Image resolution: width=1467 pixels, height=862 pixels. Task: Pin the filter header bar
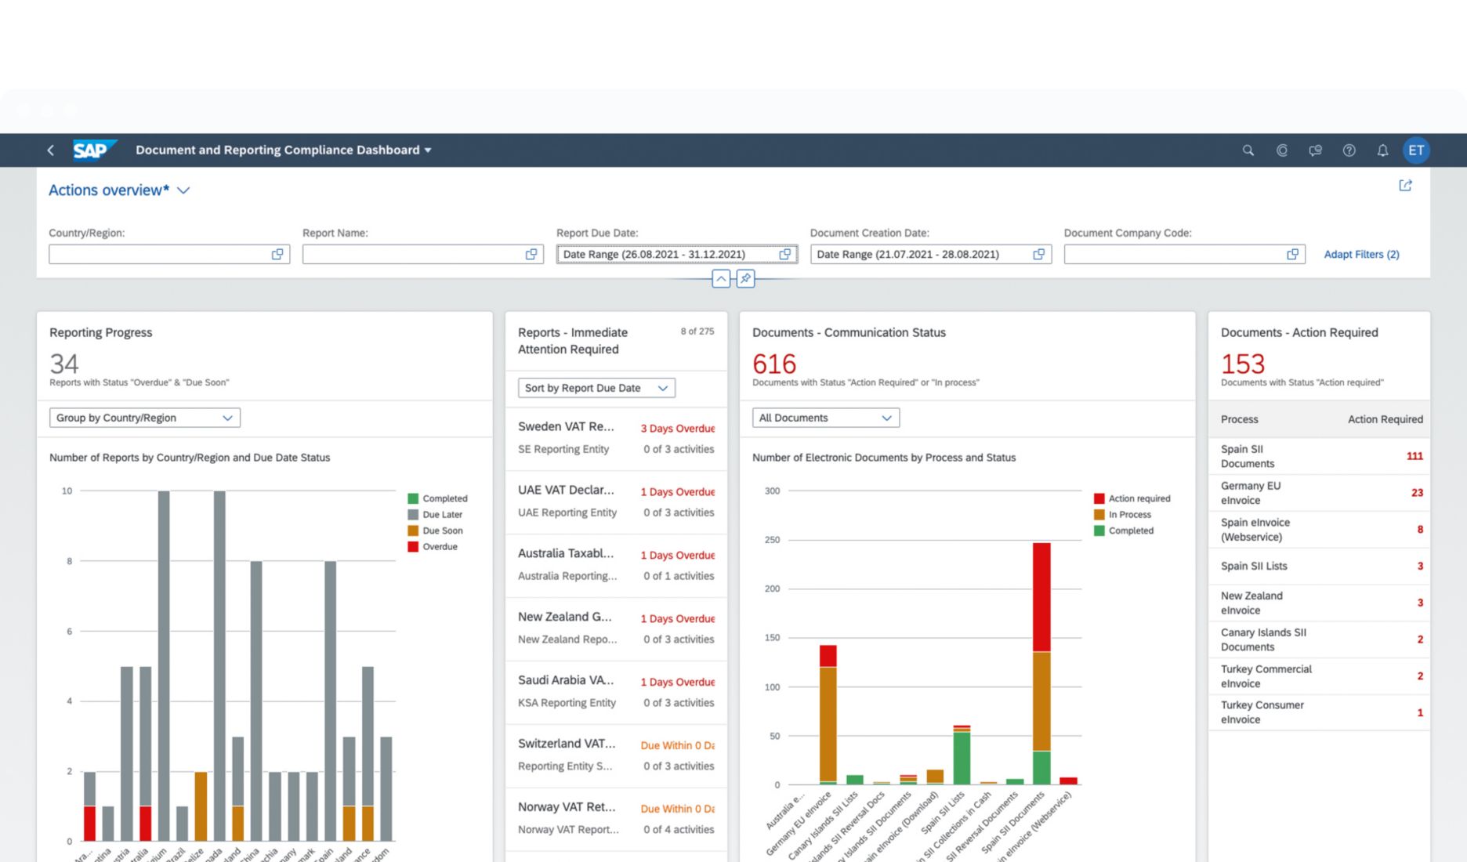[x=745, y=278]
